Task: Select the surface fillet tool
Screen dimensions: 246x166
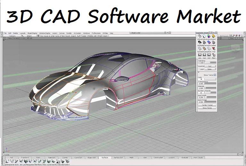Action: [x=35, y=161]
